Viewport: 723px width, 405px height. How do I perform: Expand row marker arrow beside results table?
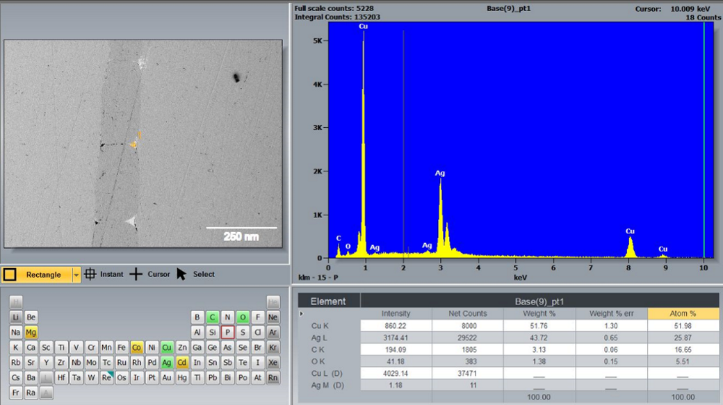click(302, 314)
